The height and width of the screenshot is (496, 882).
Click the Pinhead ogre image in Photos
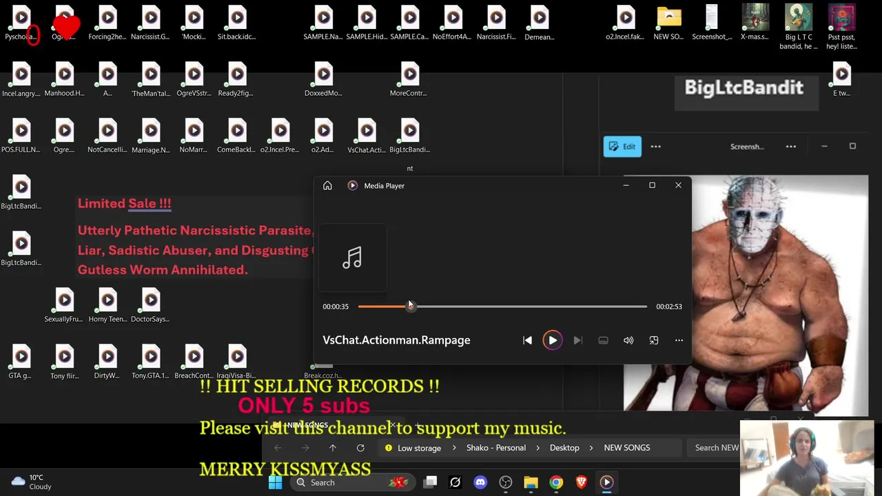pyautogui.click(x=746, y=296)
